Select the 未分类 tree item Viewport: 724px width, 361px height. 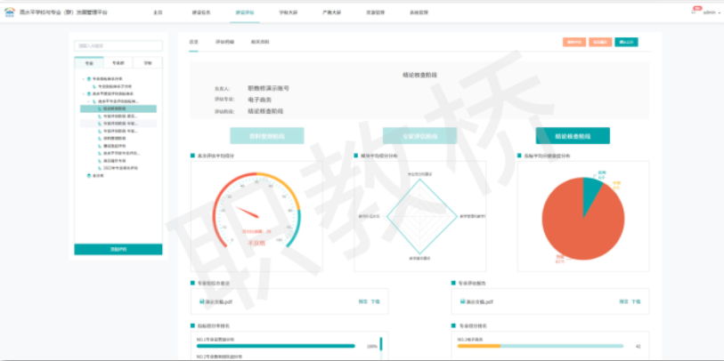pos(97,176)
